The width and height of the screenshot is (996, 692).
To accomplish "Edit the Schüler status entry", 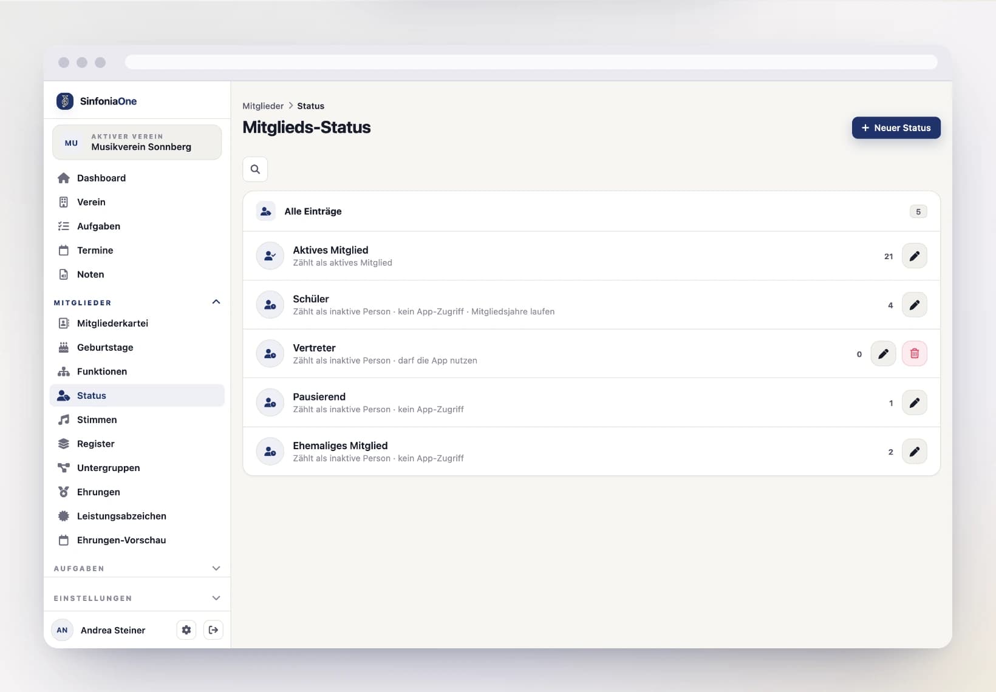I will coord(914,305).
